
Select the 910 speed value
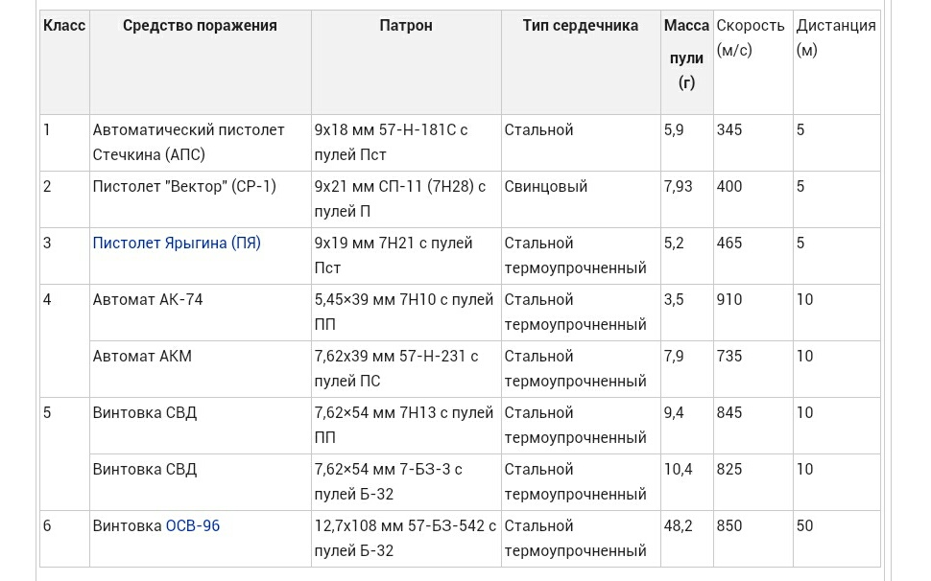click(729, 300)
